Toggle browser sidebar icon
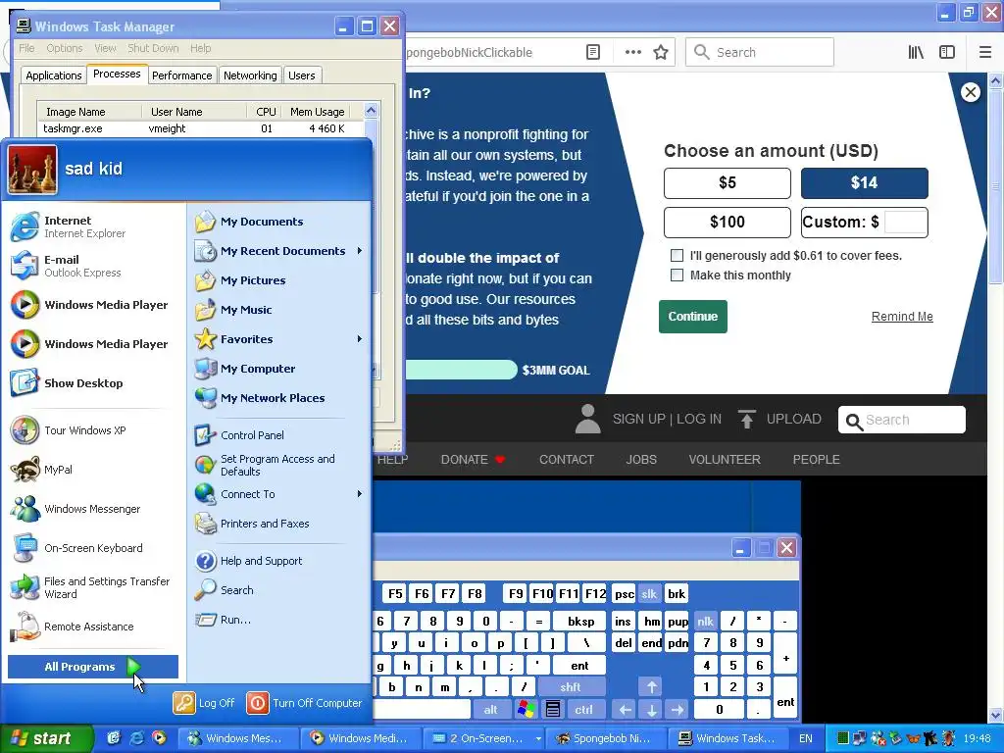Screen dimensions: 1004x753 947,52
